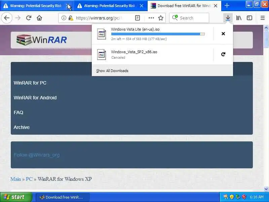269x202 pixels.
Task: Reload the current page
Action: [x=29, y=18]
